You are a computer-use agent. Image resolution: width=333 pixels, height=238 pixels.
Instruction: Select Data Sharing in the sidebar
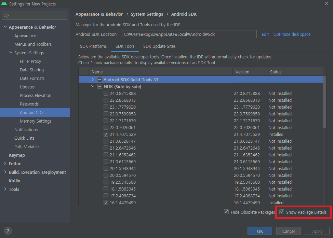(32, 70)
